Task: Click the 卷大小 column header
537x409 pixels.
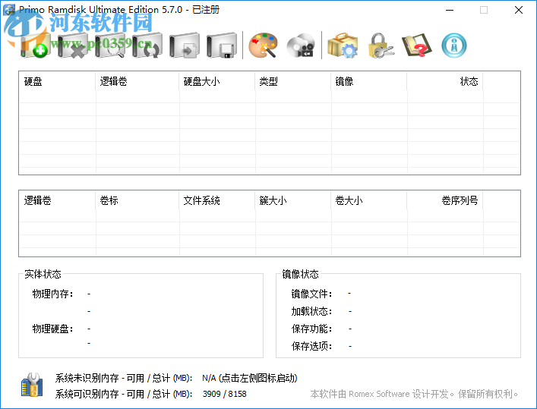Action: click(369, 200)
